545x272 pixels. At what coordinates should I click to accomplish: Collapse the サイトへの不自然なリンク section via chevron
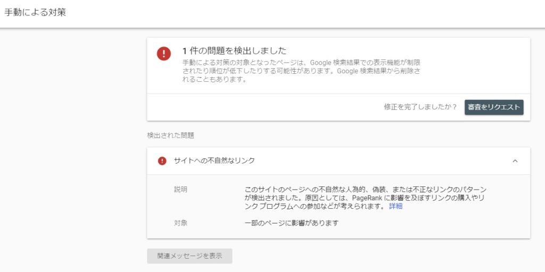[x=515, y=161]
